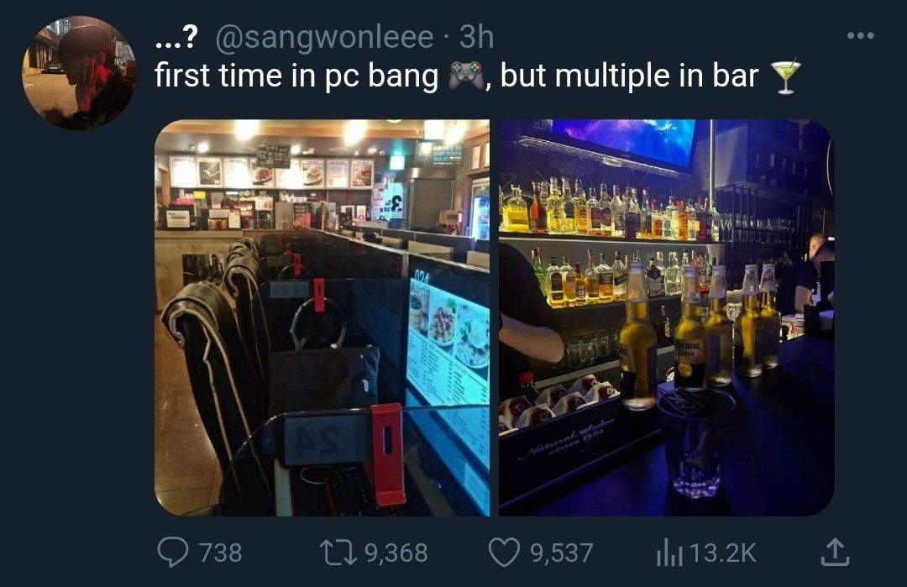Open the @sangwonleee profile handle
This screenshot has height=587, width=907.
point(324,38)
